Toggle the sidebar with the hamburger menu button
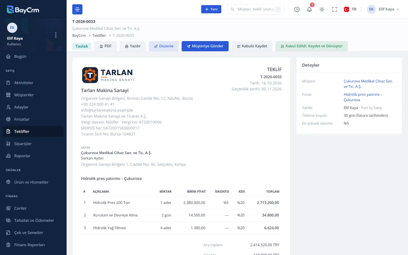 [x=77, y=9]
